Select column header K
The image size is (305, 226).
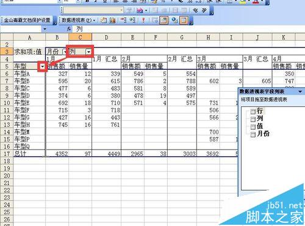click(283, 37)
